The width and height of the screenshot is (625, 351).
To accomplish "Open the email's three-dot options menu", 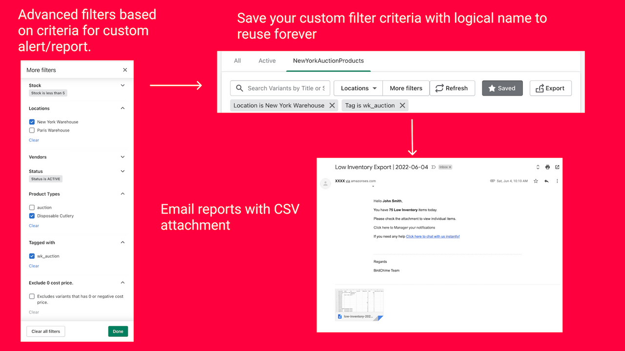I will [557, 181].
